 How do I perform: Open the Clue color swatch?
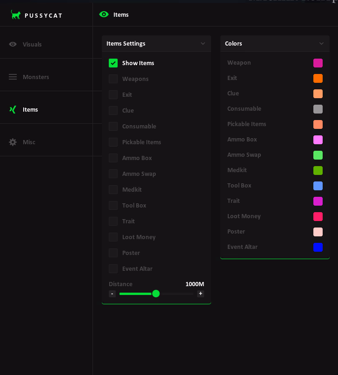click(x=318, y=94)
